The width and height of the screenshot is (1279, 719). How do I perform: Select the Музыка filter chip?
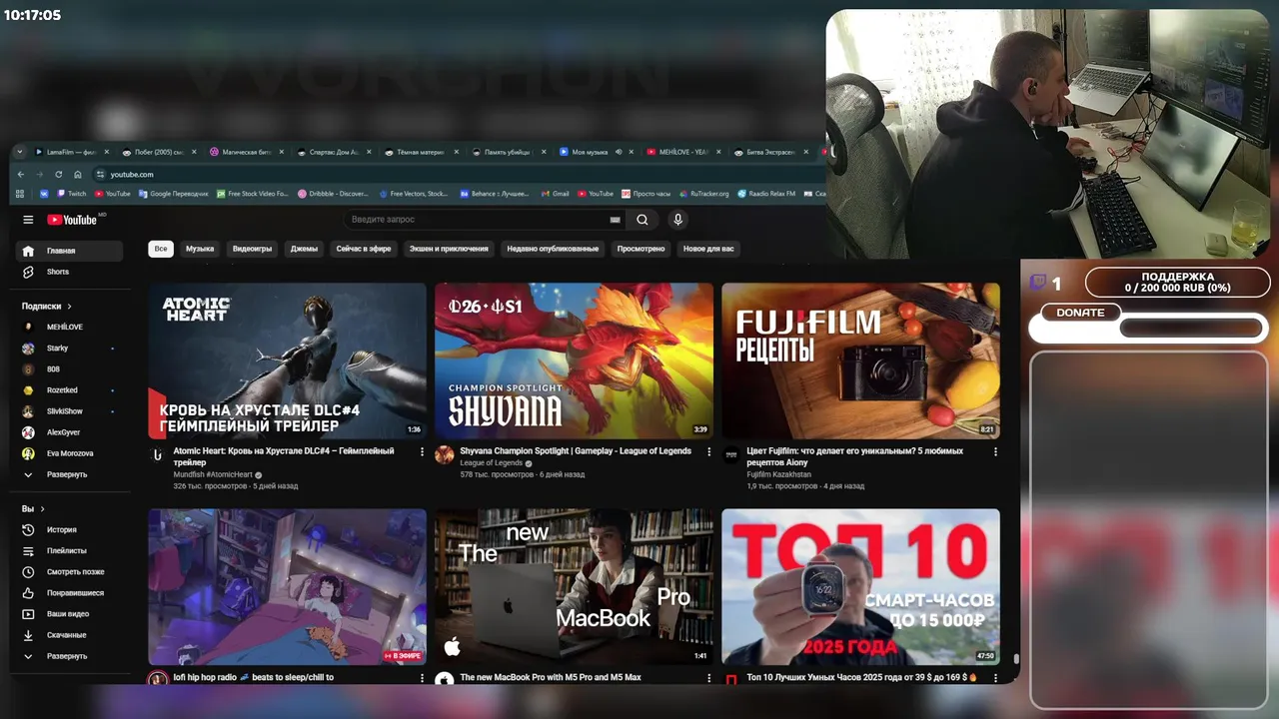[x=200, y=249]
